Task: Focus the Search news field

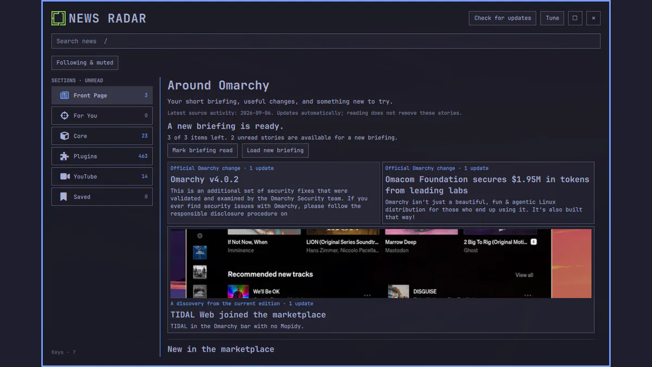Action: (326, 41)
